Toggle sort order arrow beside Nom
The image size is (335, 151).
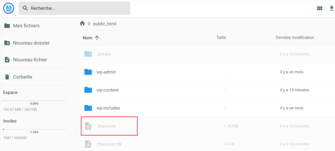pyautogui.click(x=97, y=38)
